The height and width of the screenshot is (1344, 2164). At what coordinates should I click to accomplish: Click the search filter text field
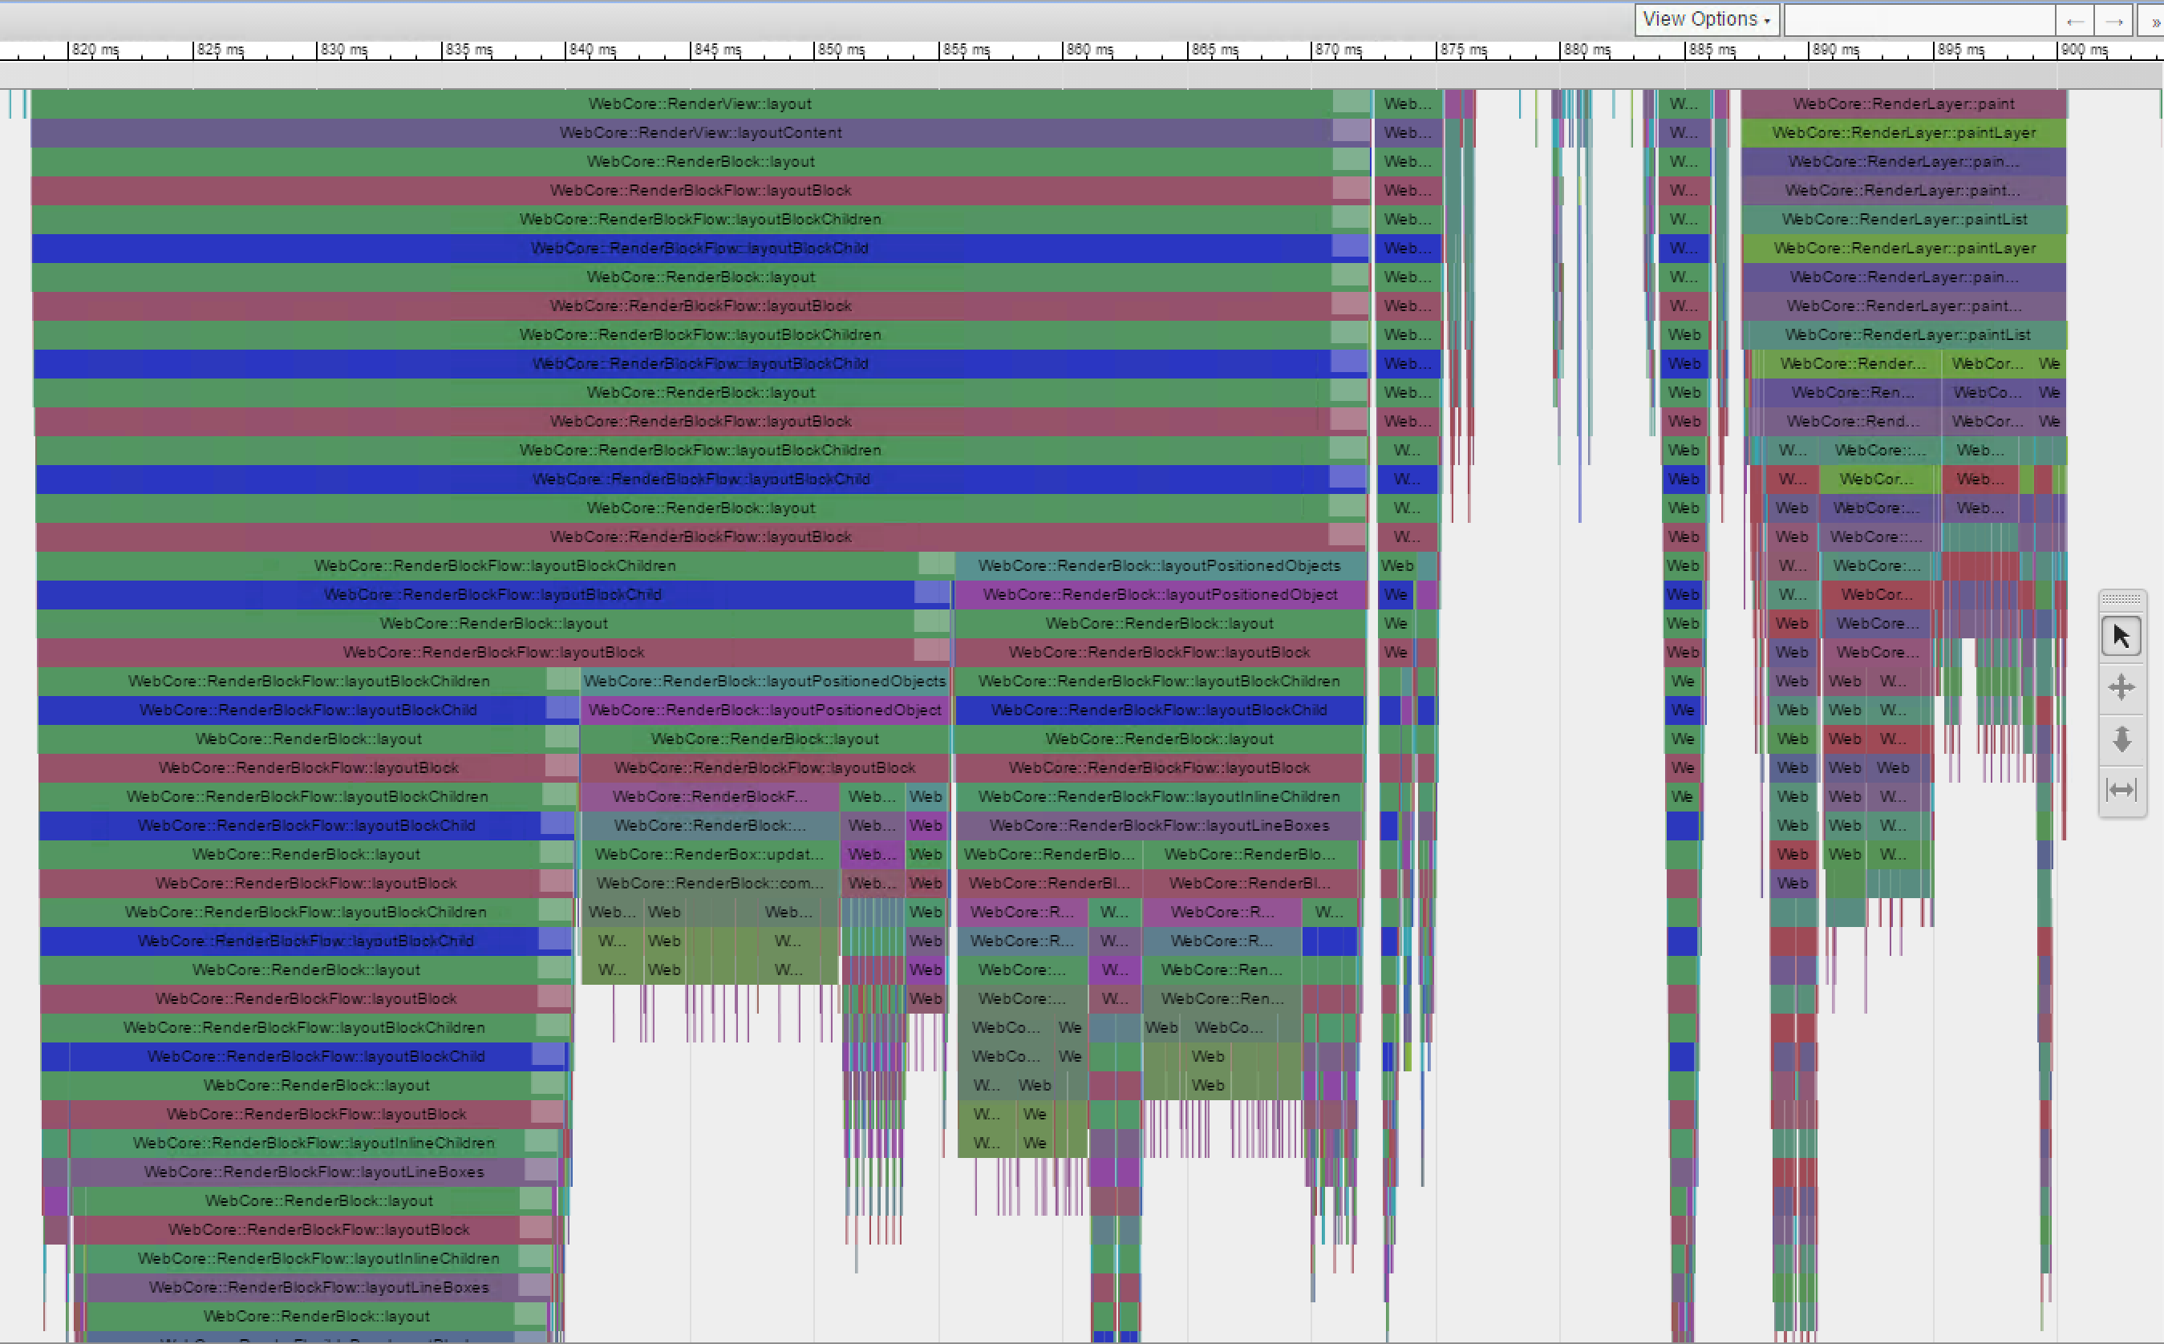[1919, 20]
